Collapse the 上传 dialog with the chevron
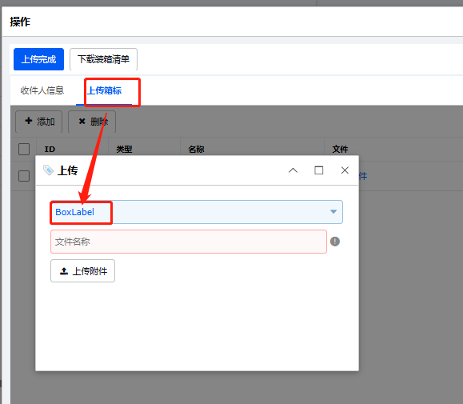The width and height of the screenshot is (463, 404). click(x=293, y=170)
